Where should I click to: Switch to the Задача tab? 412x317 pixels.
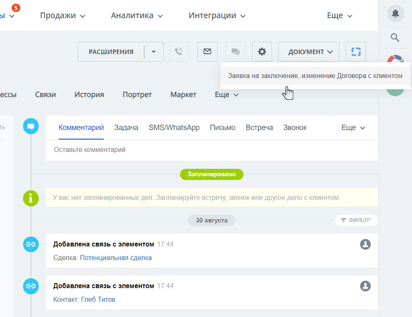tap(126, 128)
